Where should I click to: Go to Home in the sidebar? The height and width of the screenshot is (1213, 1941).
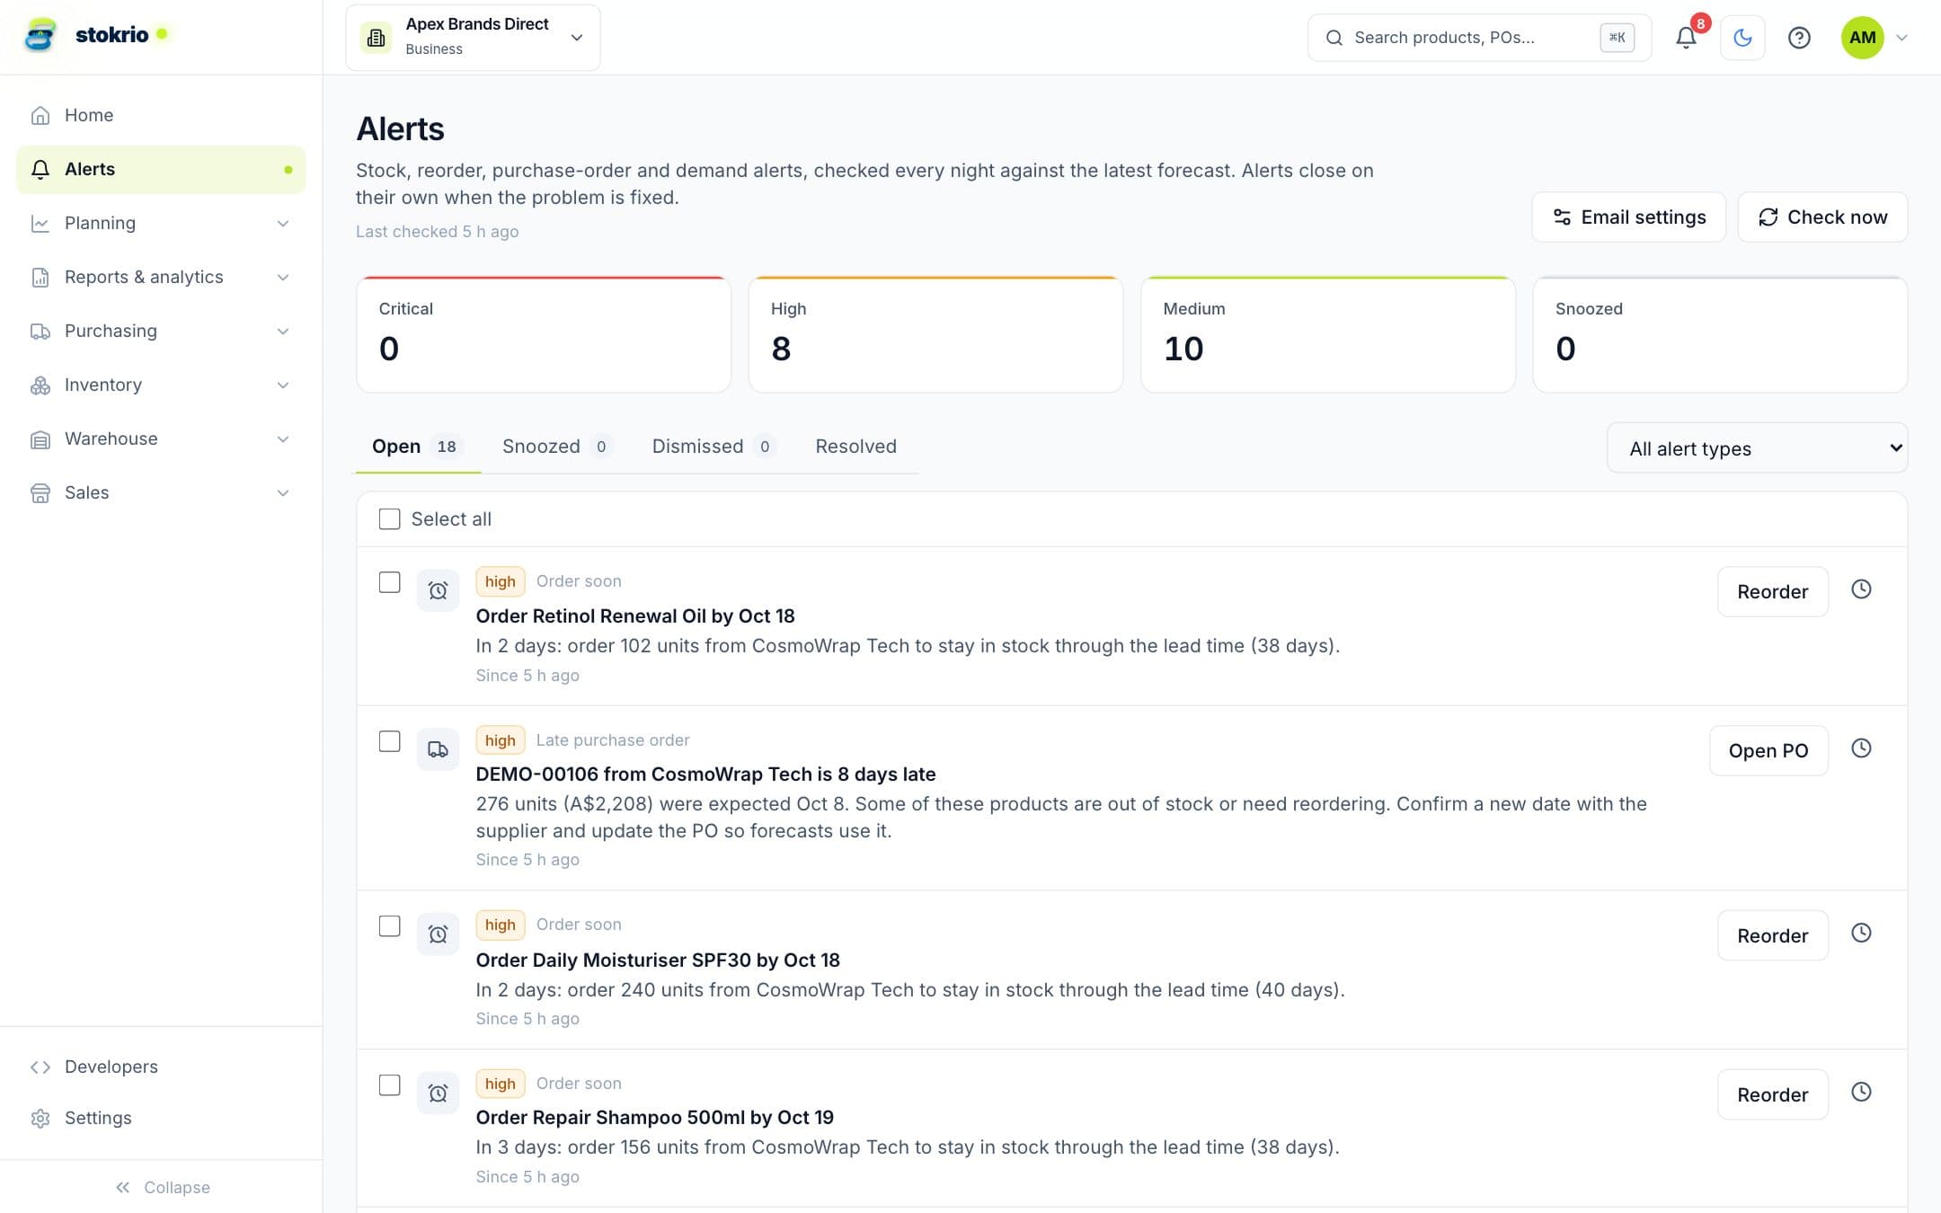[x=161, y=115]
